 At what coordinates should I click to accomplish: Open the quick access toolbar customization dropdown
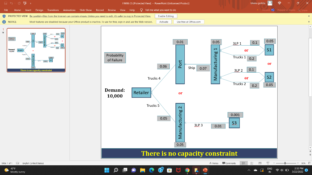point(30,3)
